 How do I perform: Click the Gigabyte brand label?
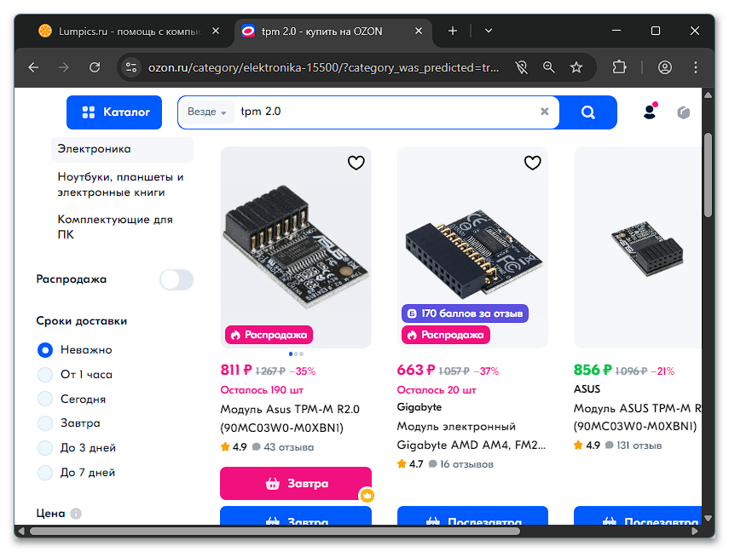419,407
